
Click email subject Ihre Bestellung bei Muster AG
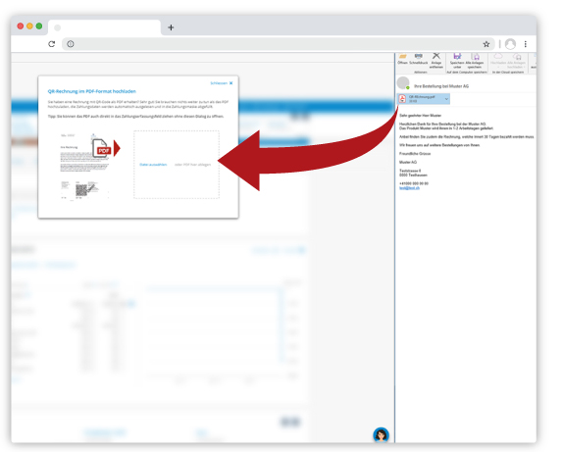[441, 86]
